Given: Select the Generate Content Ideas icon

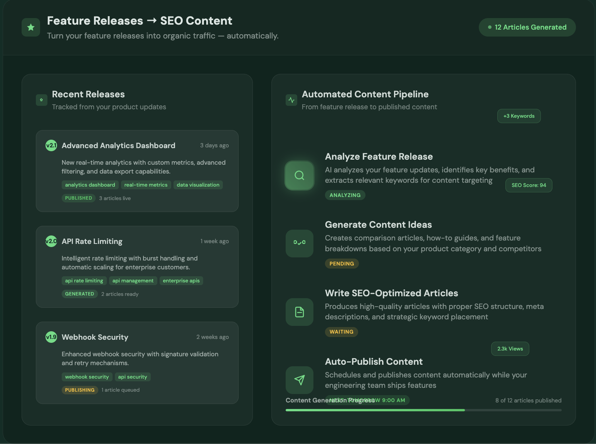Looking at the screenshot, I should 300,244.
